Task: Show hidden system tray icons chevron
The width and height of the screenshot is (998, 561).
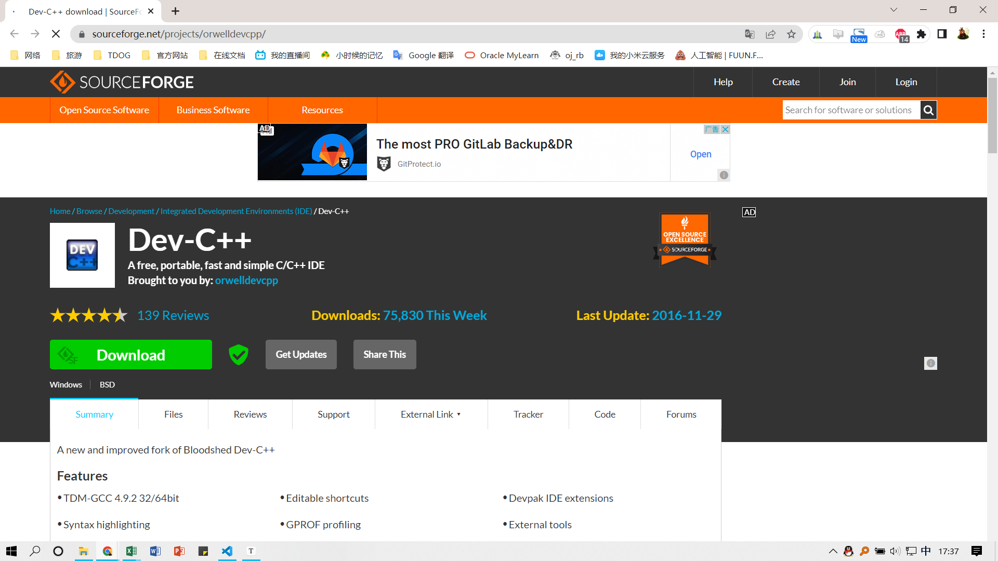Action: pyautogui.click(x=833, y=551)
